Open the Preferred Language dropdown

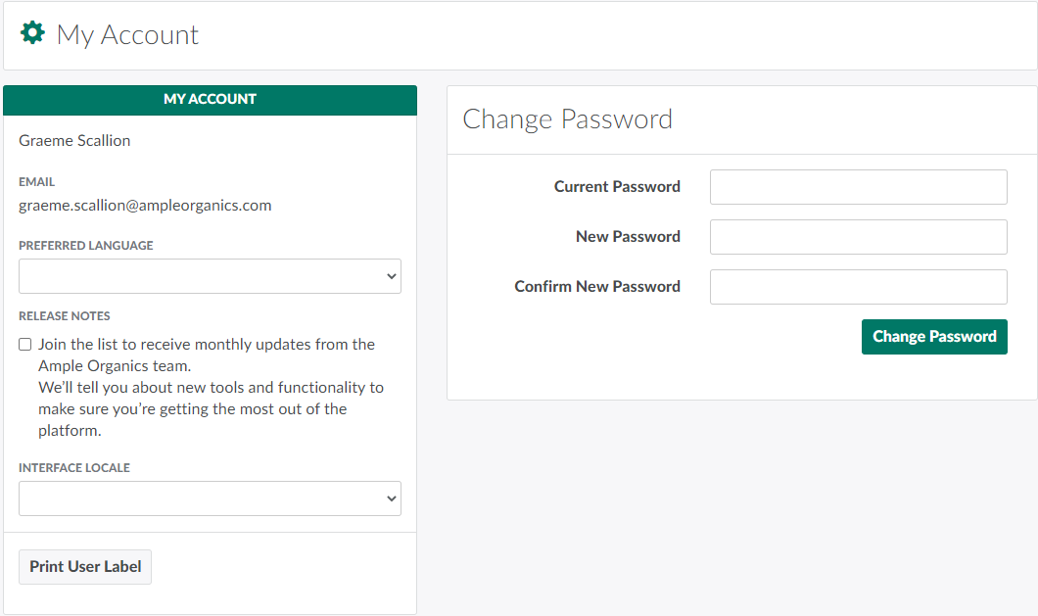(x=210, y=276)
